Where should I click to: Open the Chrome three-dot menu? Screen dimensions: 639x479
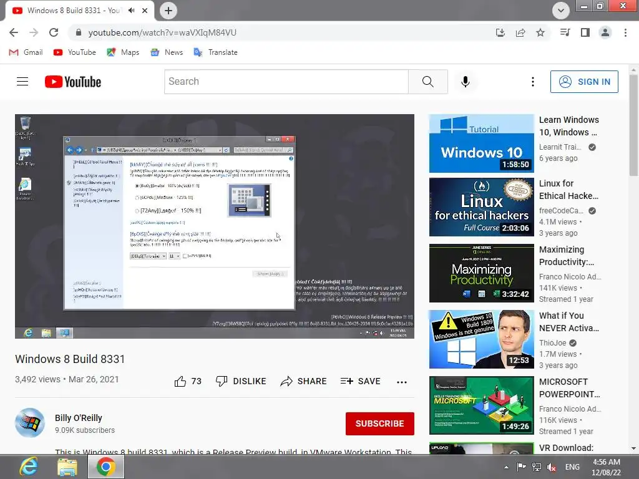625,32
